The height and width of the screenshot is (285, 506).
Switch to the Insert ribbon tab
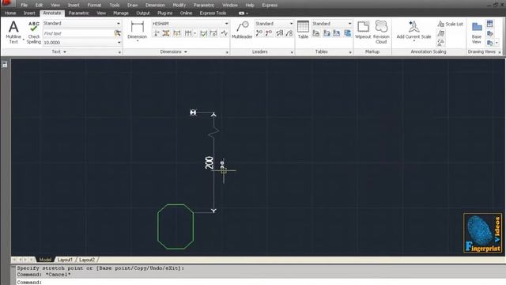(x=29, y=13)
